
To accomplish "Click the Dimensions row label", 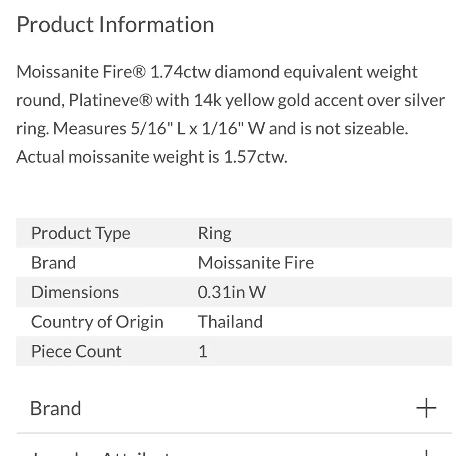I will [x=75, y=292].
